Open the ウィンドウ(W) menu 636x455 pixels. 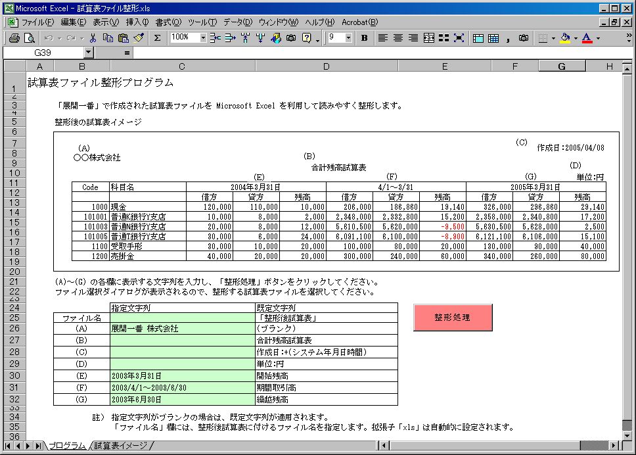click(279, 22)
